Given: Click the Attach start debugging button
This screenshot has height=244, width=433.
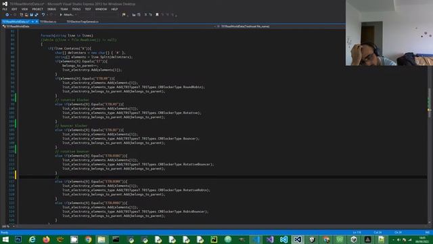Looking at the screenshot, I should [x=67, y=15].
